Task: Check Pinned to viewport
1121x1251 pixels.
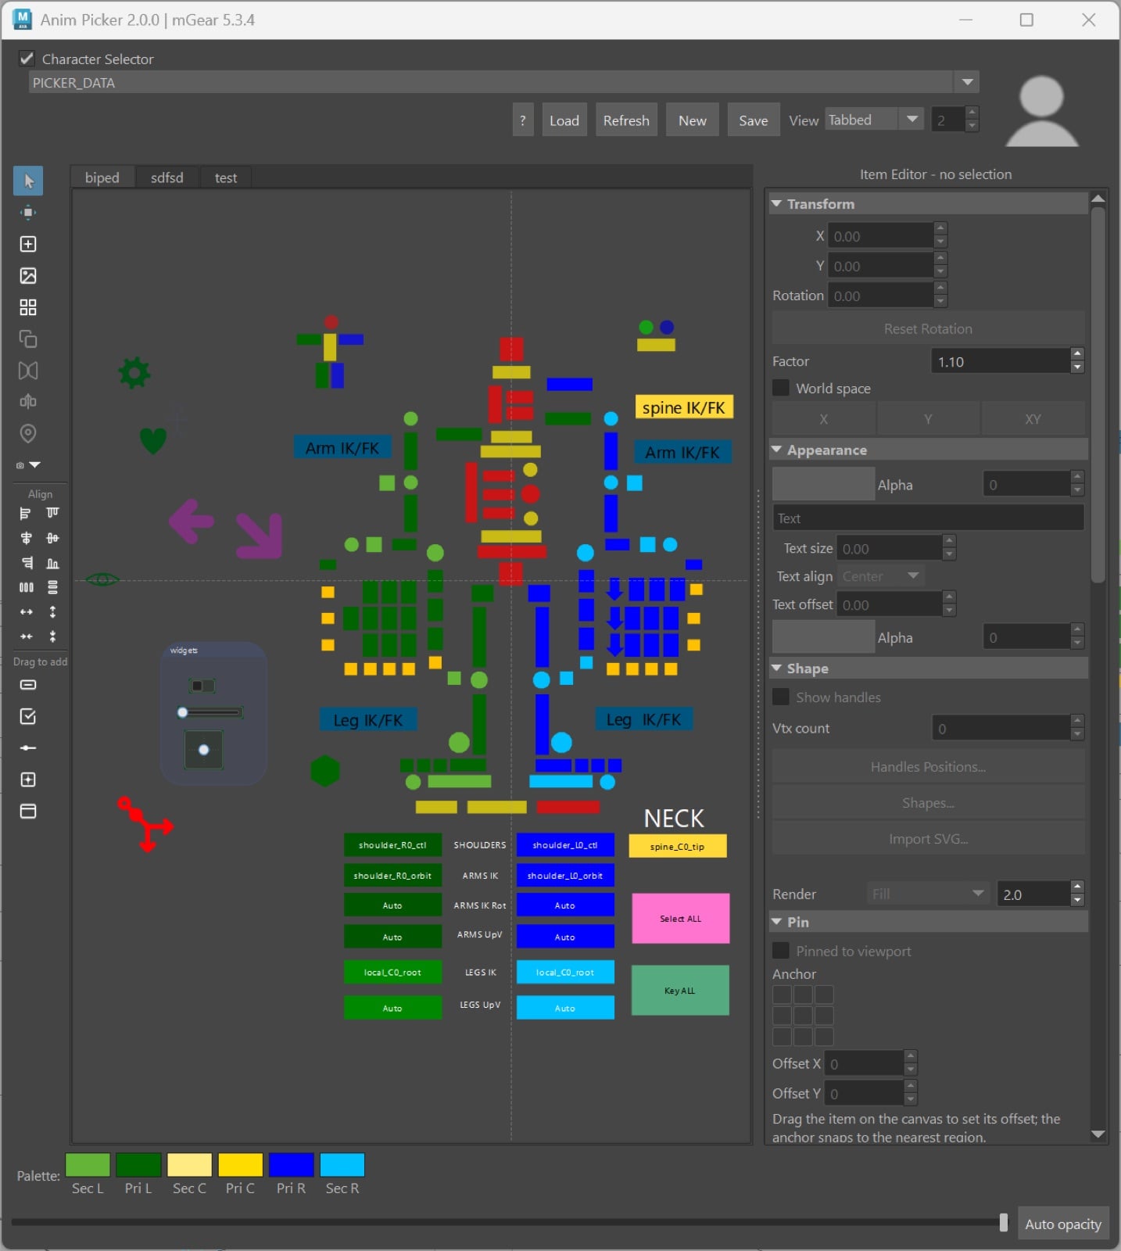Action: (780, 951)
